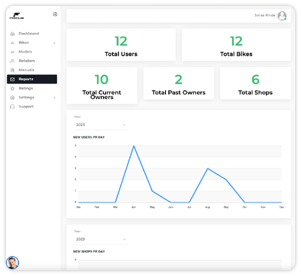Viewport: 301px width, 276px height.
Task: Click the Retailers people icon
Action: [x=12, y=61]
